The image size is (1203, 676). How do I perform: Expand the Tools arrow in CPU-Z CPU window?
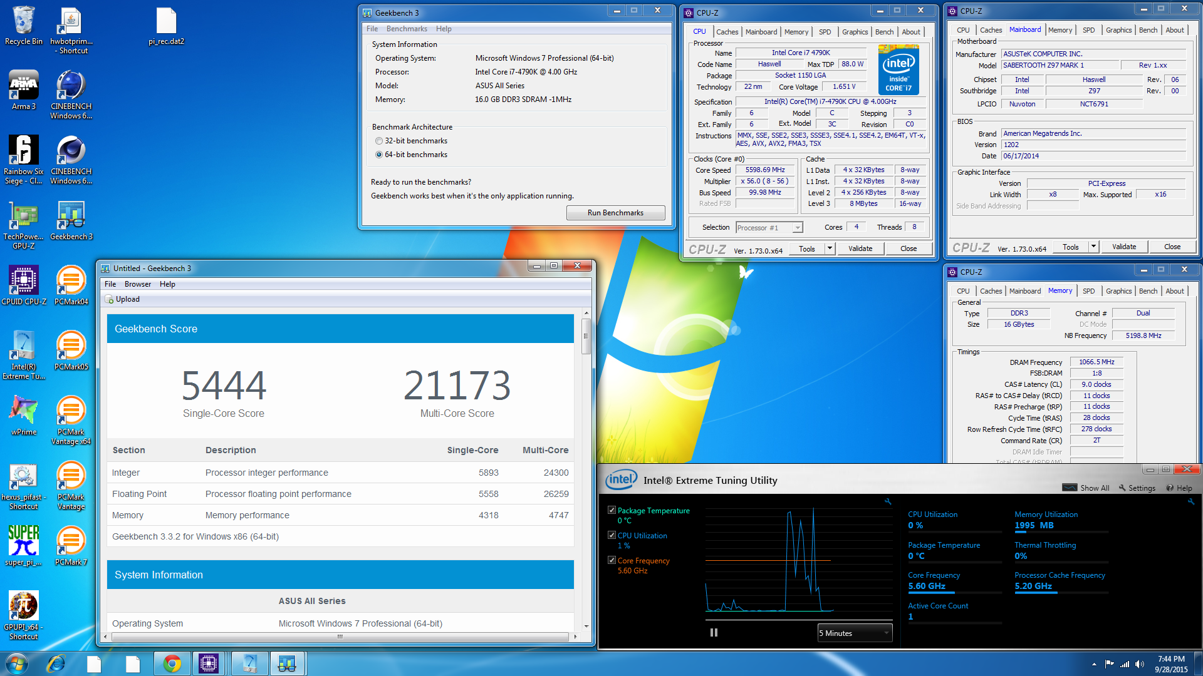click(x=830, y=248)
